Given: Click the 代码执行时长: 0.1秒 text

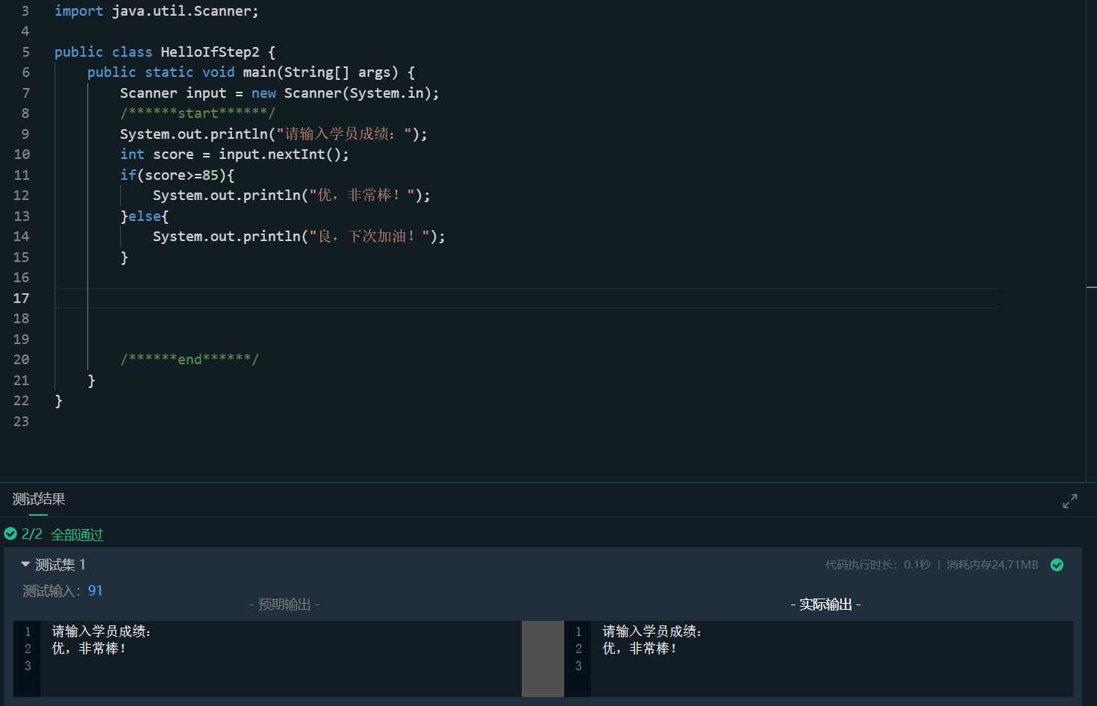Looking at the screenshot, I should (x=878, y=565).
